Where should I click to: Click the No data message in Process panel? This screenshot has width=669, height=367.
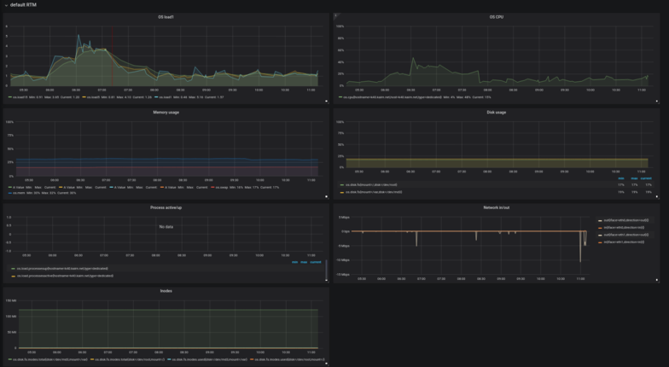click(x=166, y=227)
